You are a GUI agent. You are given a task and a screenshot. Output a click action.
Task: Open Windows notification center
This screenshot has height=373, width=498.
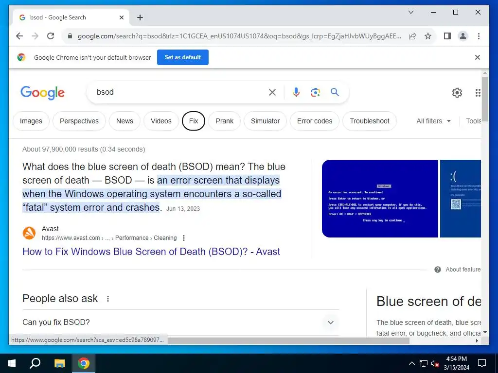tap(482, 363)
